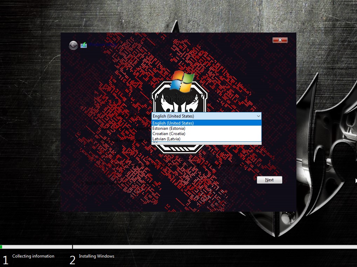
Task: Collapse the language combo box at its chevron
Action: [x=259, y=116]
